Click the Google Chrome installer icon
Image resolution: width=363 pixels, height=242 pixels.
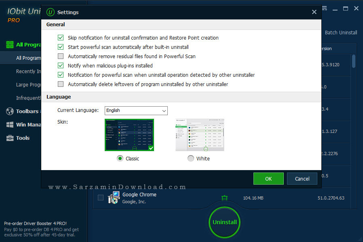click(x=114, y=198)
